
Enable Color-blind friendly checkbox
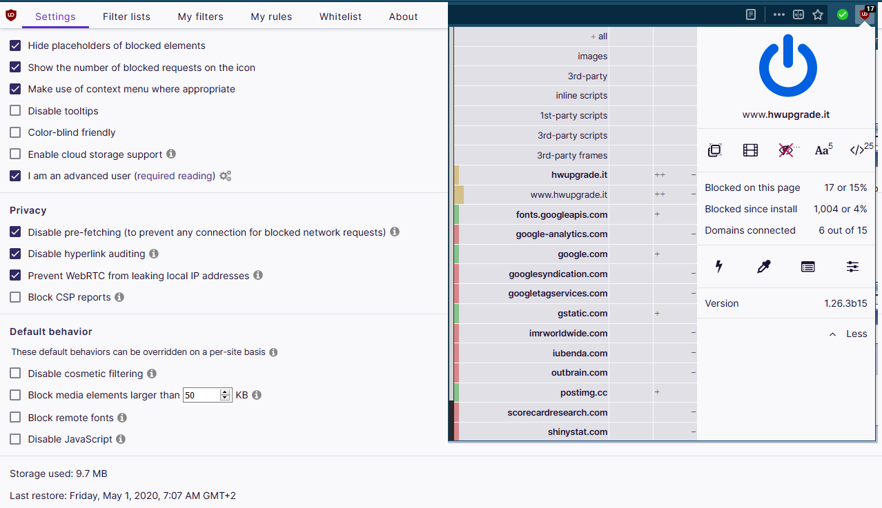15,132
